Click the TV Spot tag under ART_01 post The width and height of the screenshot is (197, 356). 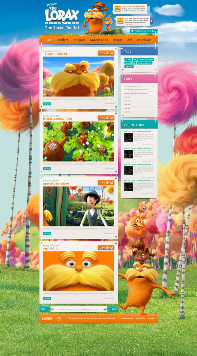point(47,298)
